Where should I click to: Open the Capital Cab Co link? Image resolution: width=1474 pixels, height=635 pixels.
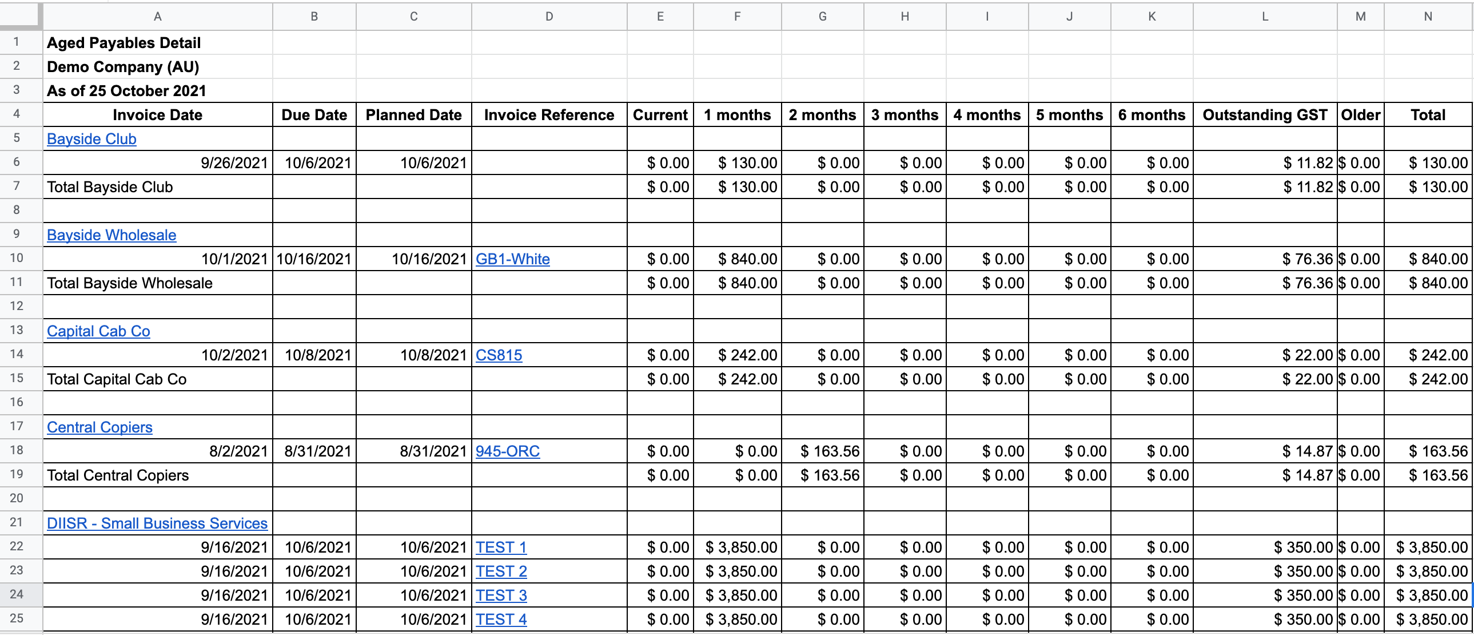tap(98, 332)
